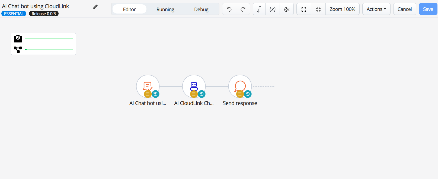Select the Send response node

click(x=240, y=85)
